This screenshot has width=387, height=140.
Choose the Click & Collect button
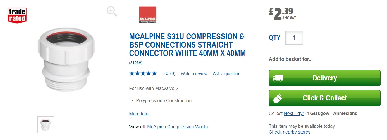click(324, 98)
